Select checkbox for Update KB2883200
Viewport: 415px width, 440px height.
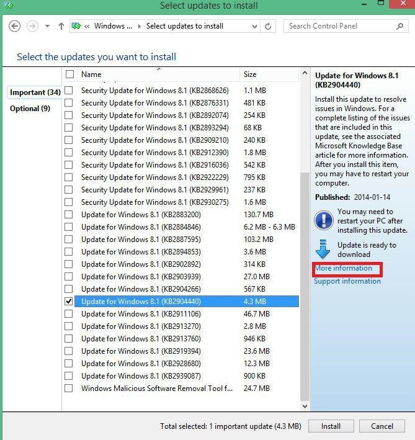click(69, 214)
